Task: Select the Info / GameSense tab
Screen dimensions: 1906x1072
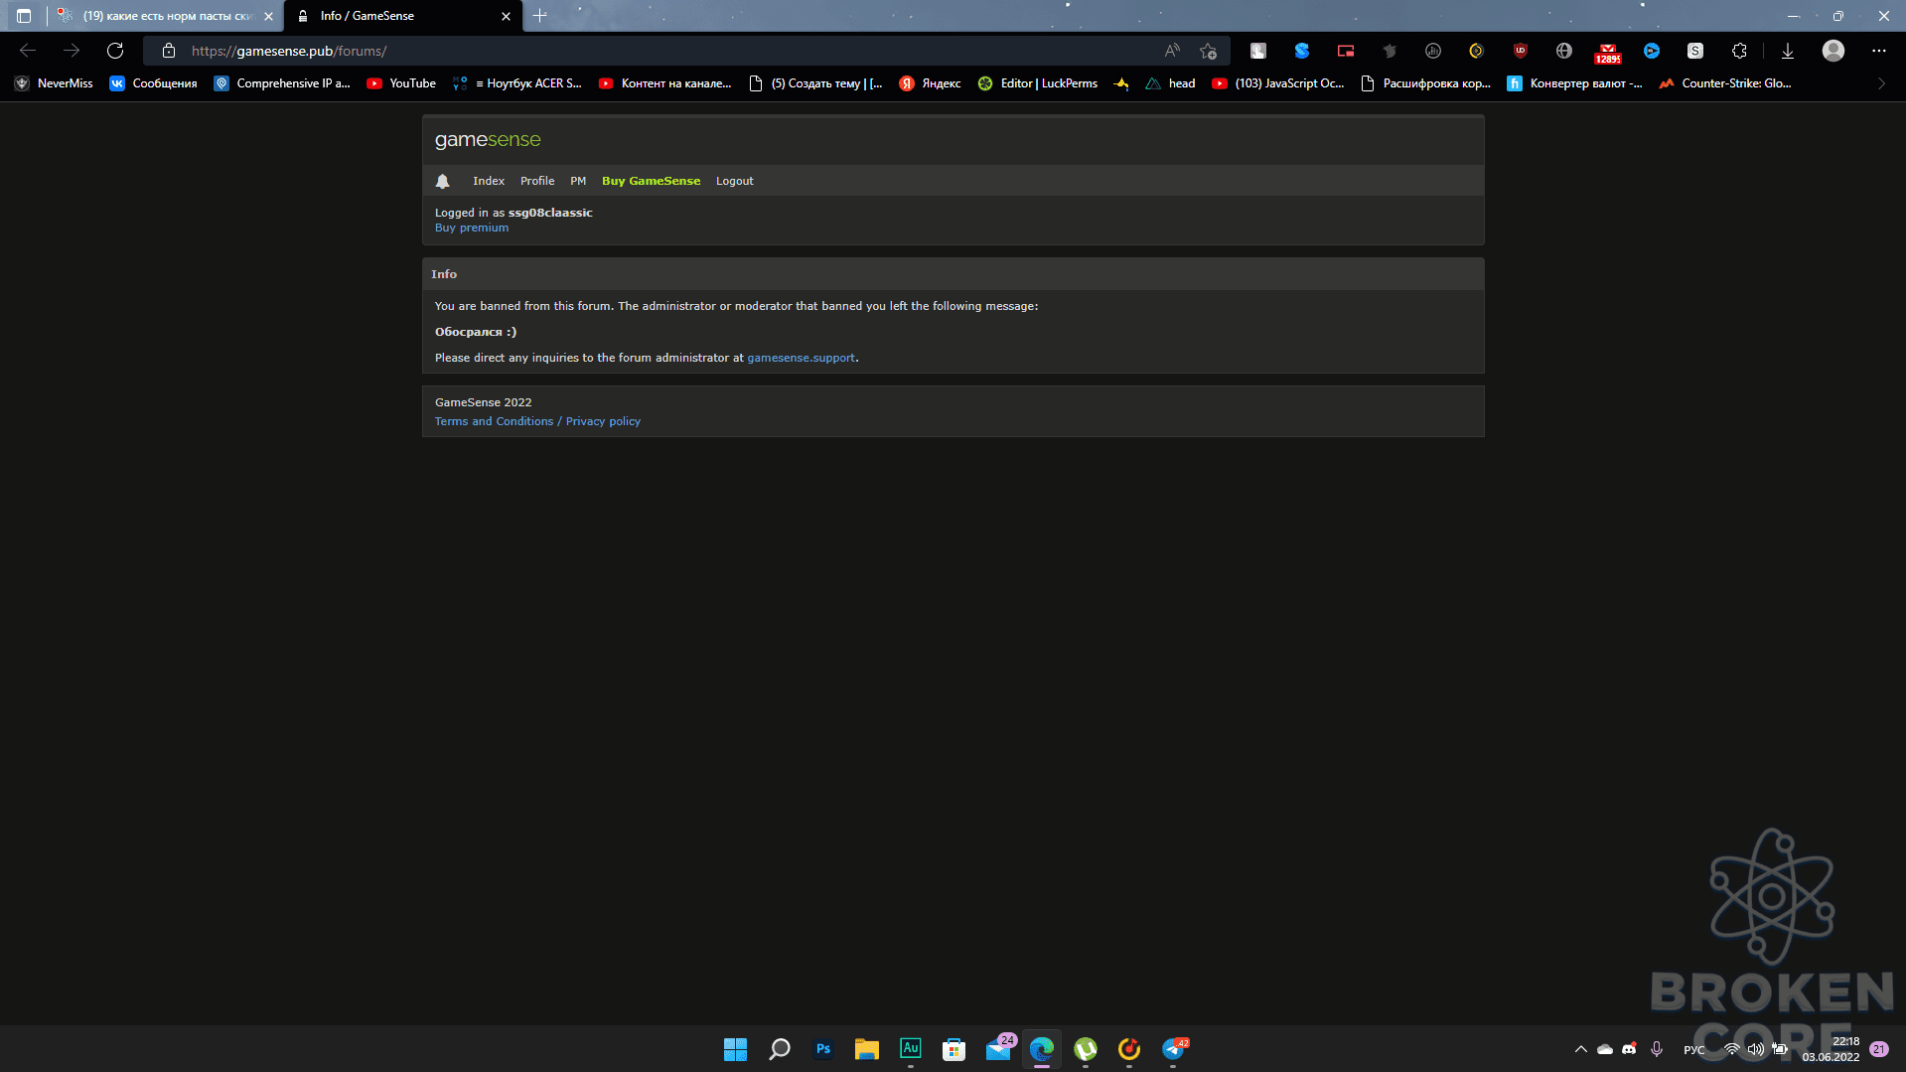Action: pyautogui.click(x=403, y=16)
